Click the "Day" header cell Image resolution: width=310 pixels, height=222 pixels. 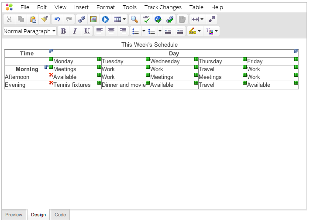pos(176,54)
